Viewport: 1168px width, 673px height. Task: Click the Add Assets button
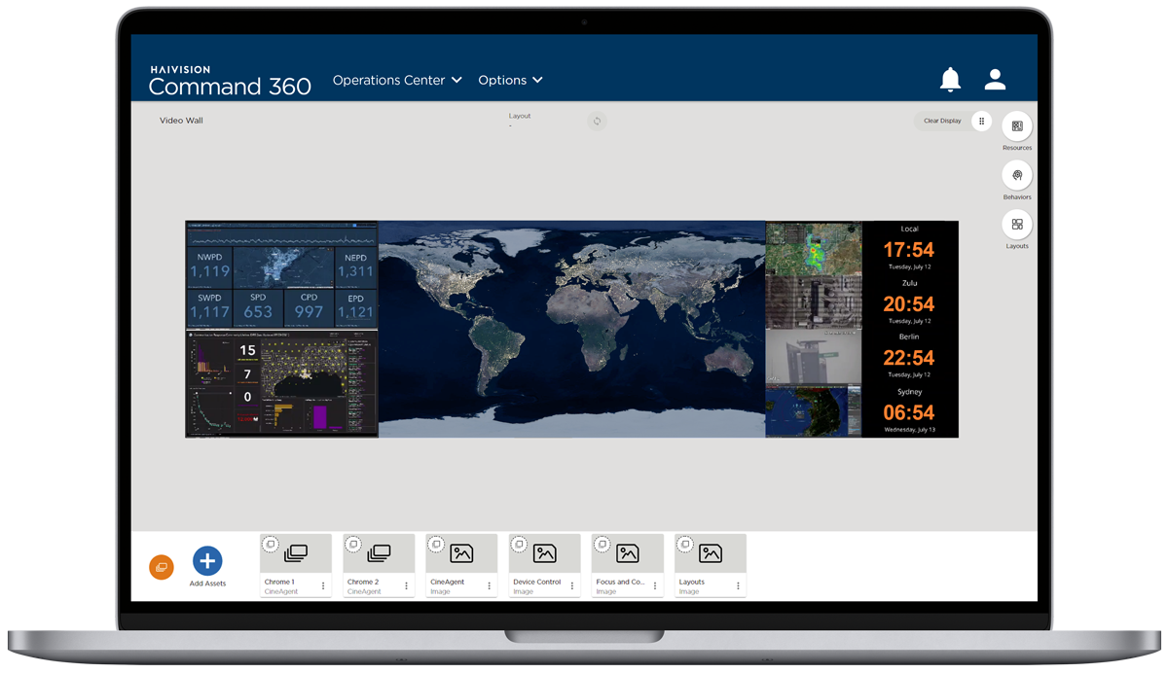tap(207, 559)
